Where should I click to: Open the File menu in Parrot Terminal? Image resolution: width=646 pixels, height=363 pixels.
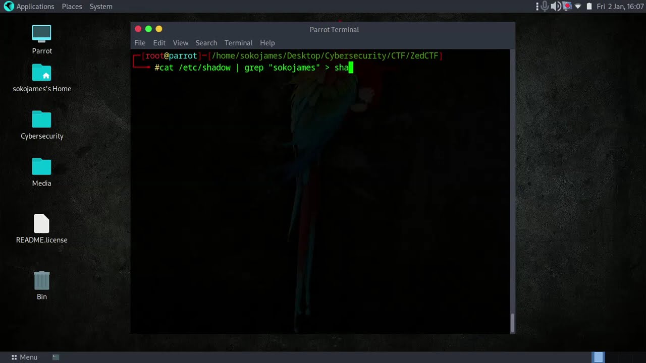pos(140,43)
